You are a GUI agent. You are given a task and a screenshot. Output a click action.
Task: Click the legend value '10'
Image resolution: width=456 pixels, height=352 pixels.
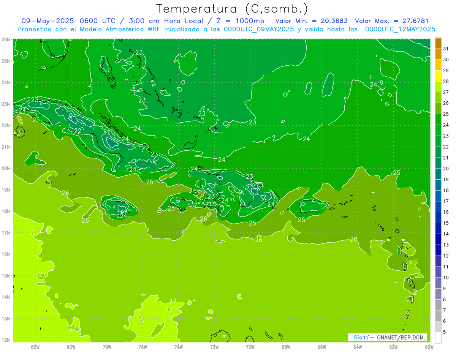coord(446,277)
